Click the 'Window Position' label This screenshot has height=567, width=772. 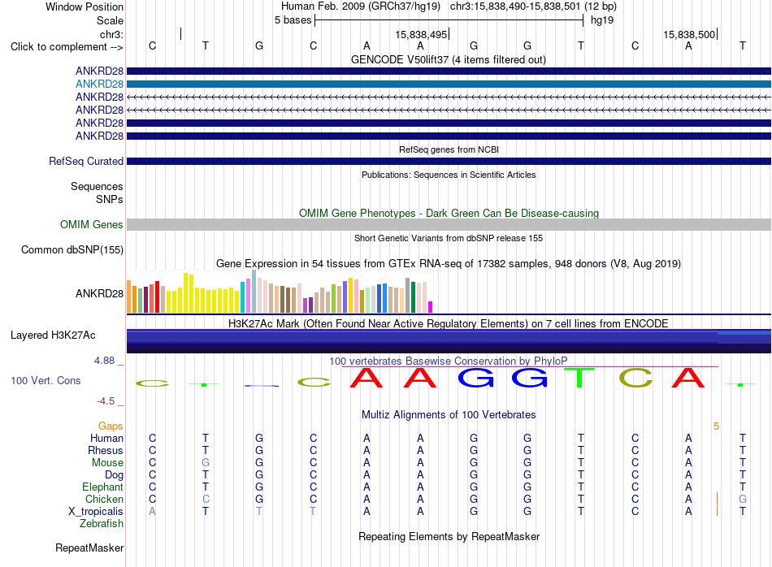point(85,6)
